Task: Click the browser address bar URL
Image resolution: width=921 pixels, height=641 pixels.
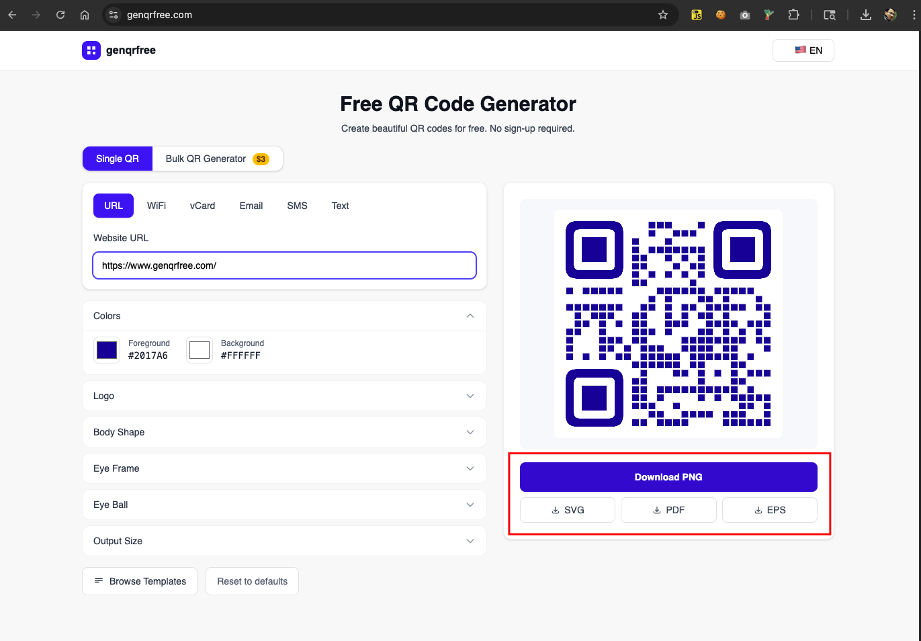Action: pyautogui.click(x=160, y=15)
